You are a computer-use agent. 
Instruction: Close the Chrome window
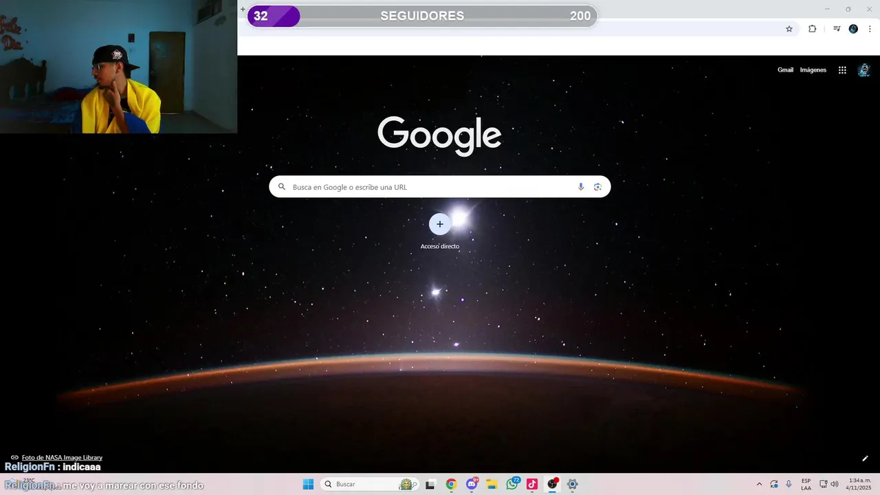click(868, 9)
